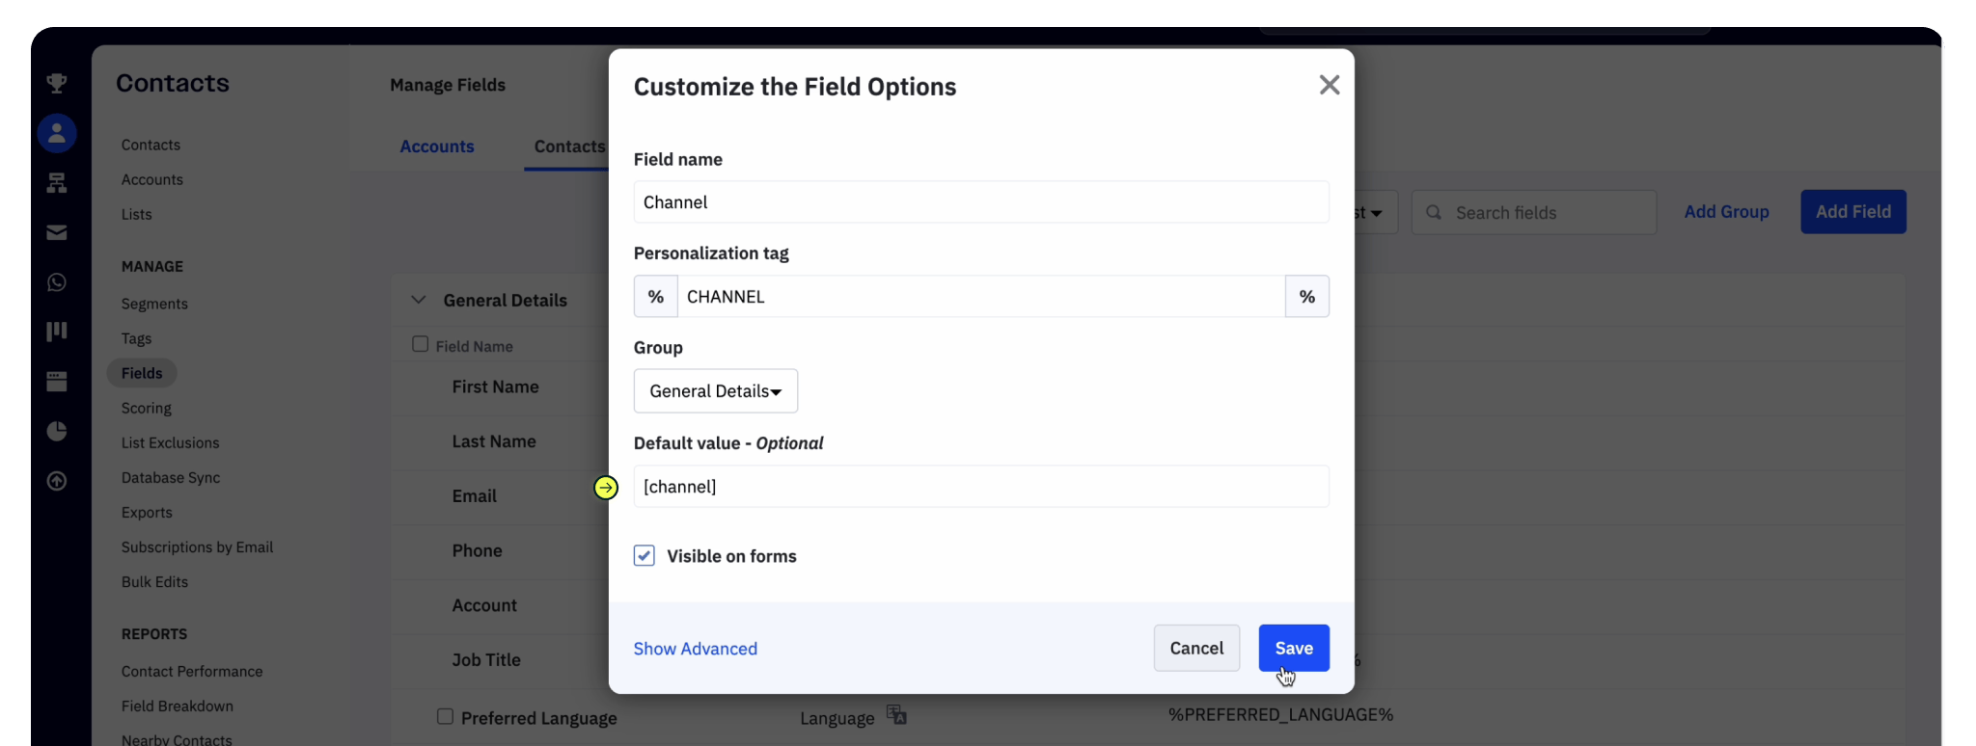Collapse the General Details section chevron
The width and height of the screenshot is (1976, 746).
[x=418, y=300]
